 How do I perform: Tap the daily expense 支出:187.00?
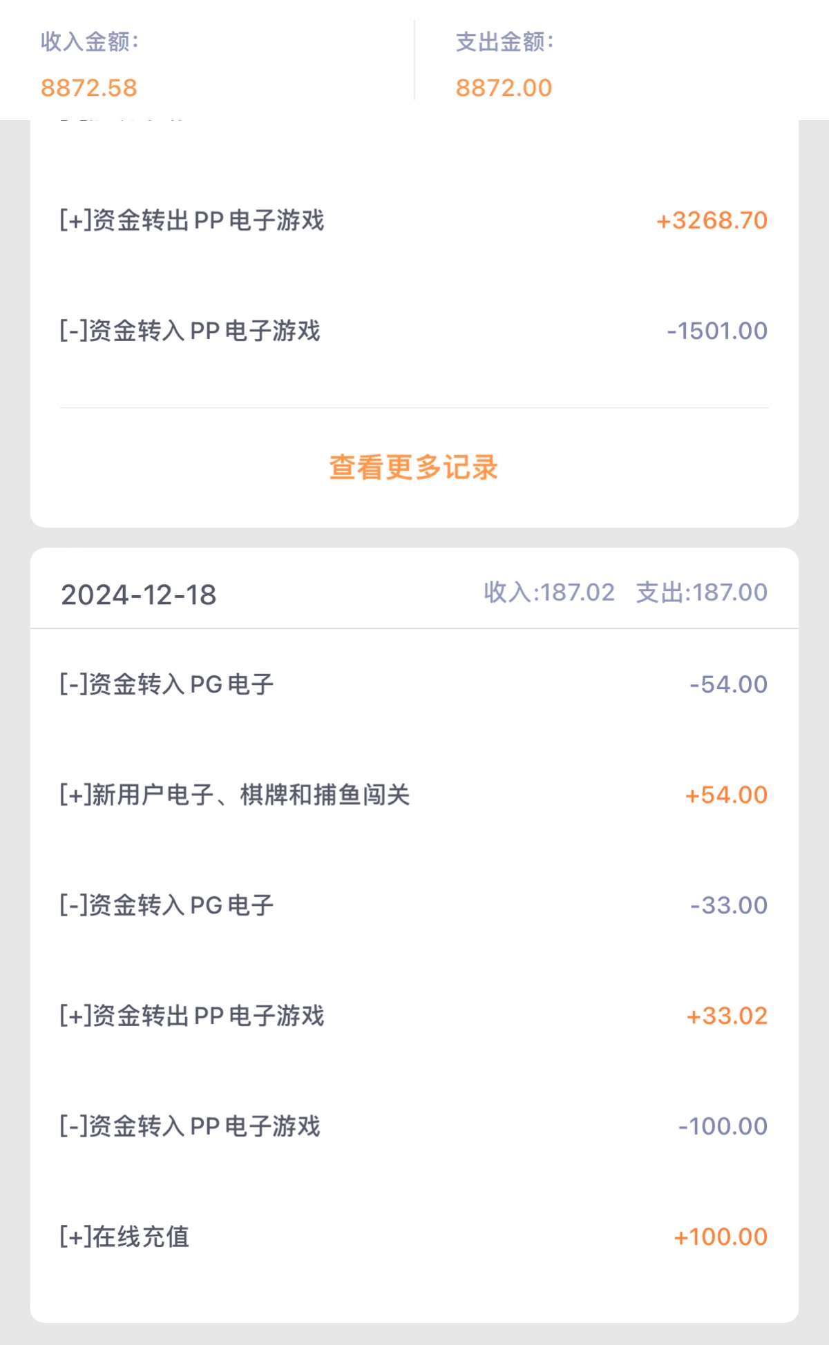tap(702, 592)
